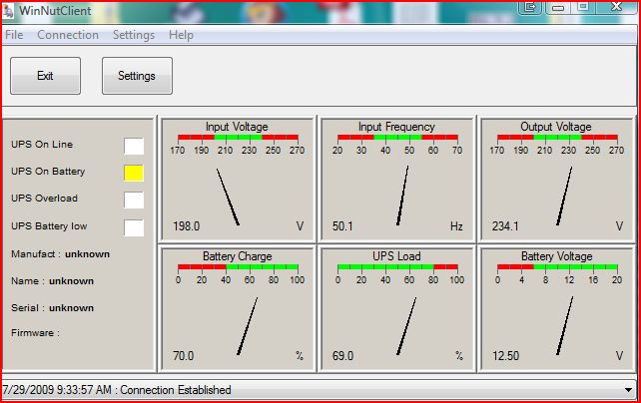Open the Settings menu in menu bar
This screenshot has height=403, width=641.
tap(134, 35)
